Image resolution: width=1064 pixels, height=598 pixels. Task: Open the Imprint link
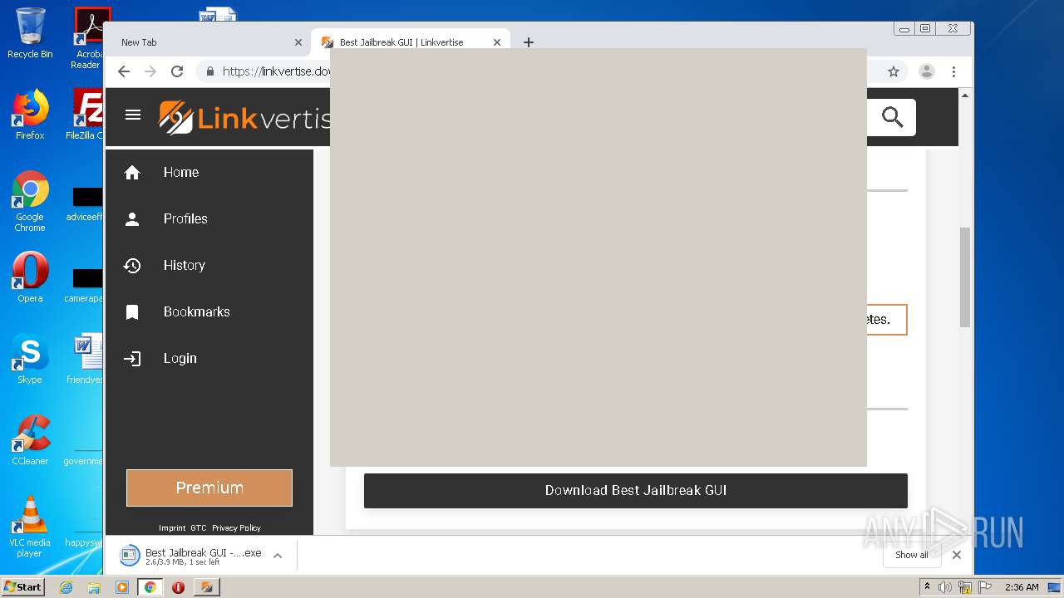(x=172, y=528)
